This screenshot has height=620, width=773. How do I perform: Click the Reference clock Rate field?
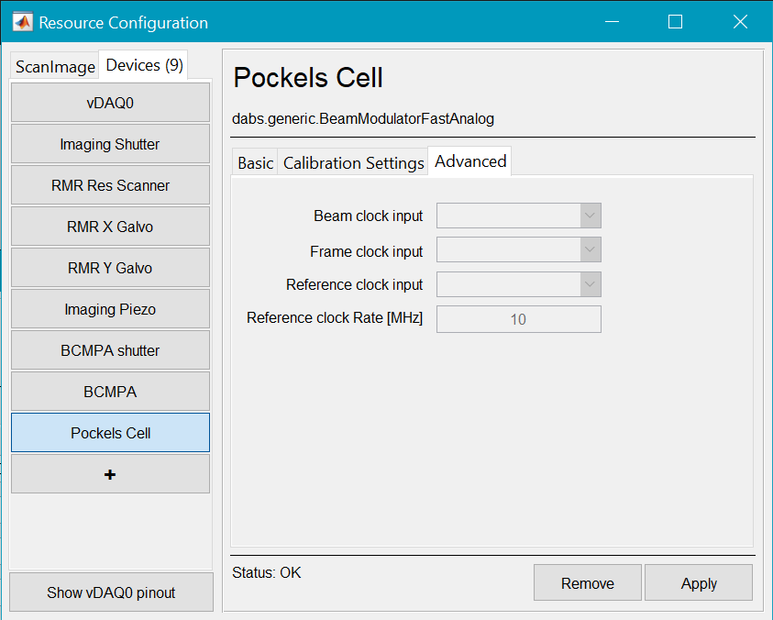tap(518, 319)
